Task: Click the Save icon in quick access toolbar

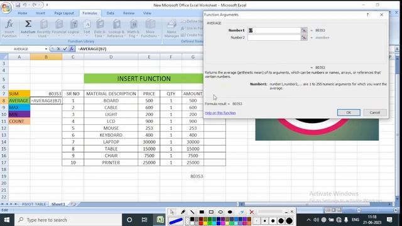Action: click(x=18, y=5)
